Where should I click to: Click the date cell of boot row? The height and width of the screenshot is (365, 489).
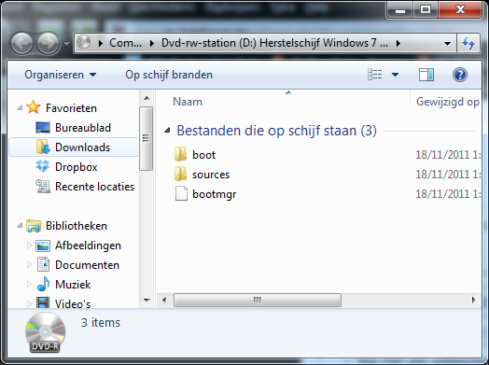point(448,155)
